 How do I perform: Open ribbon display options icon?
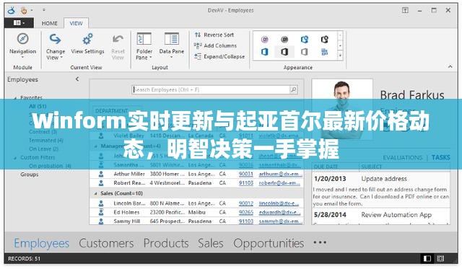pos(406,10)
